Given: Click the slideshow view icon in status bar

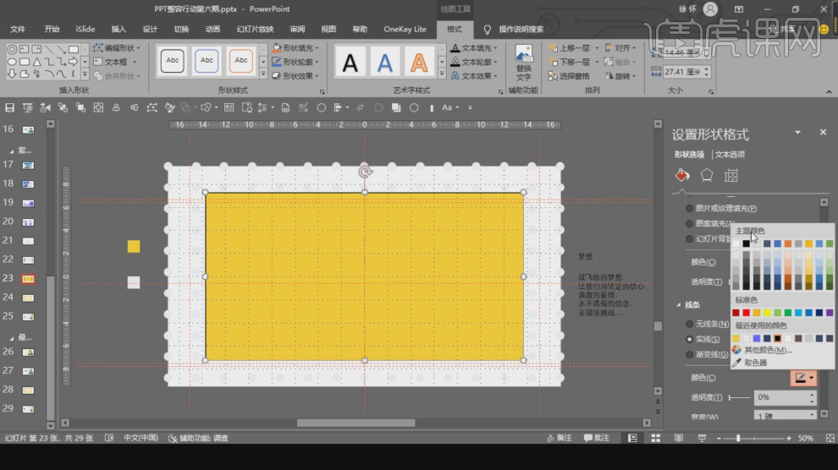Looking at the screenshot, I should [x=701, y=438].
